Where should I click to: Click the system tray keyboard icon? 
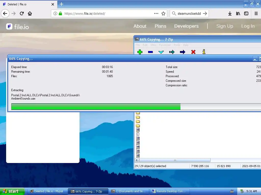[232, 191]
